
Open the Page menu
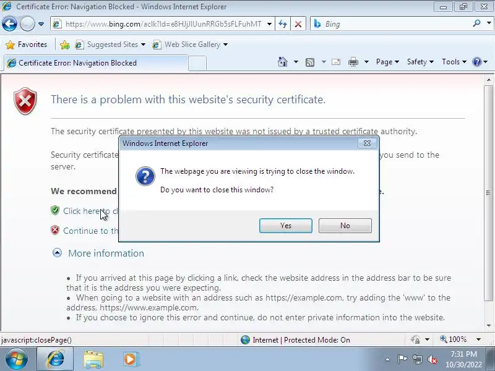387,62
